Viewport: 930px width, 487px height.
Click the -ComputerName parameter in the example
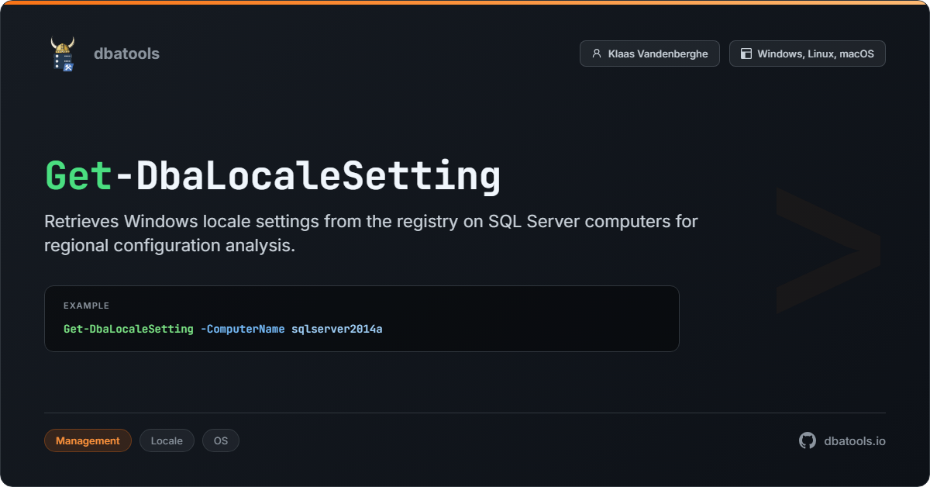click(243, 329)
